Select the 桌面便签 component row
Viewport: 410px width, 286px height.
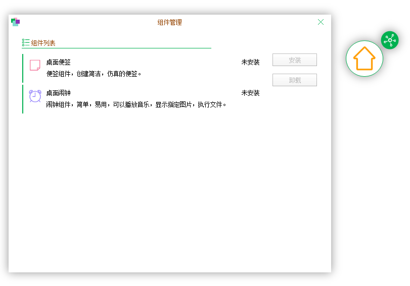click(141, 68)
